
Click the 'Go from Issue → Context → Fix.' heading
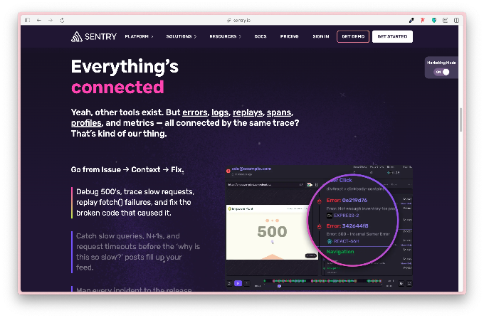point(127,169)
